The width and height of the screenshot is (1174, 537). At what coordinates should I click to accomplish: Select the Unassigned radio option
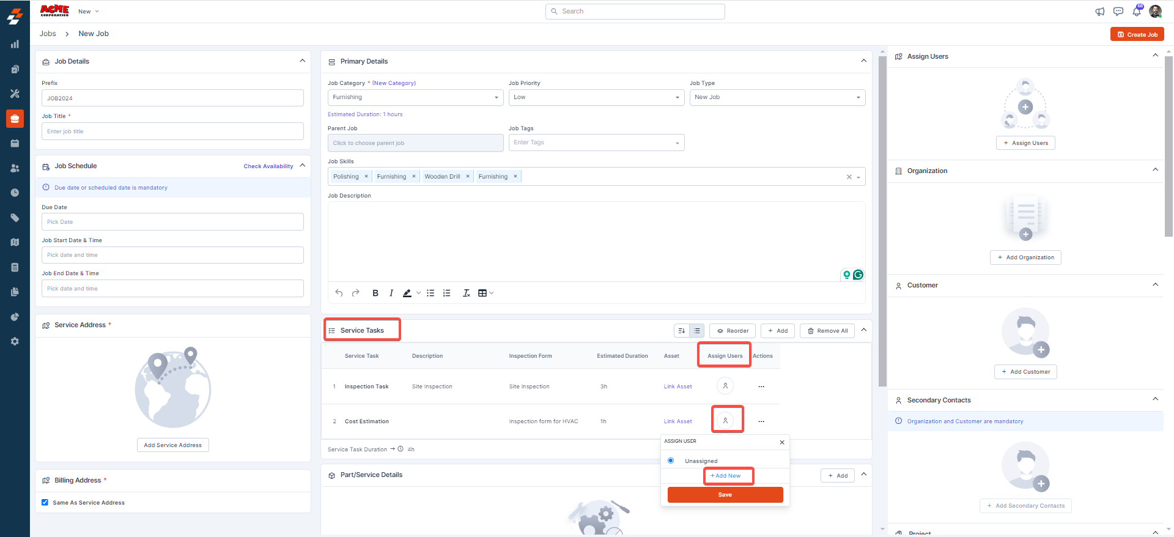point(671,461)
